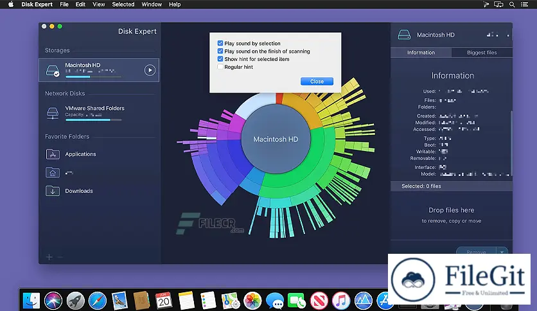Open the Edit menu

80,4
